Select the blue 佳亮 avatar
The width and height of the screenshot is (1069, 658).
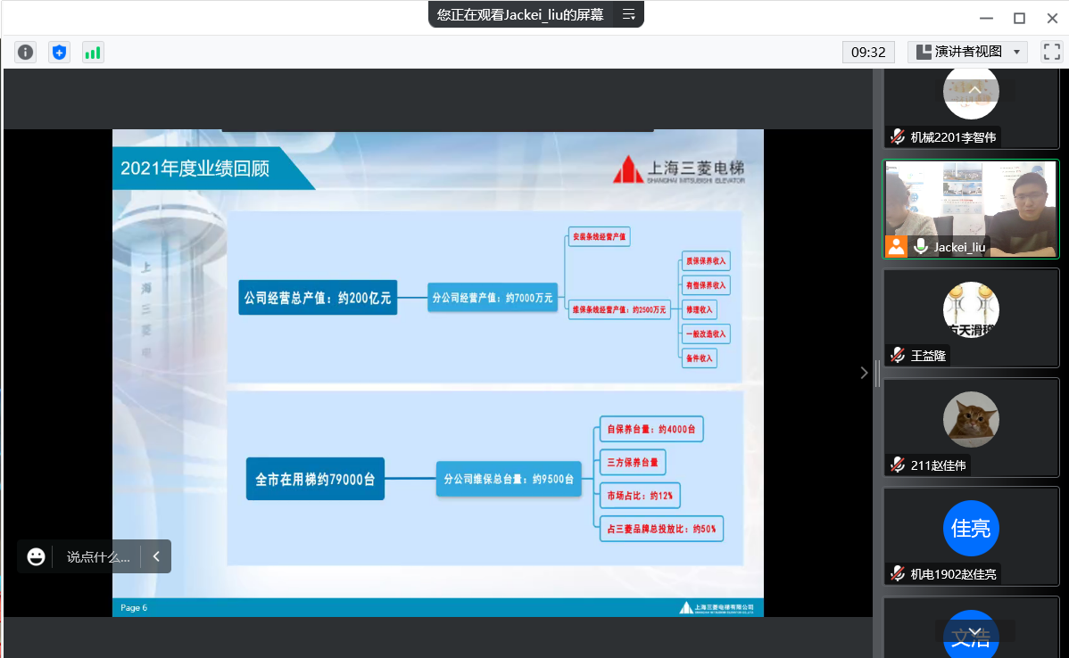pyautogui.click(x=971, y=528)
